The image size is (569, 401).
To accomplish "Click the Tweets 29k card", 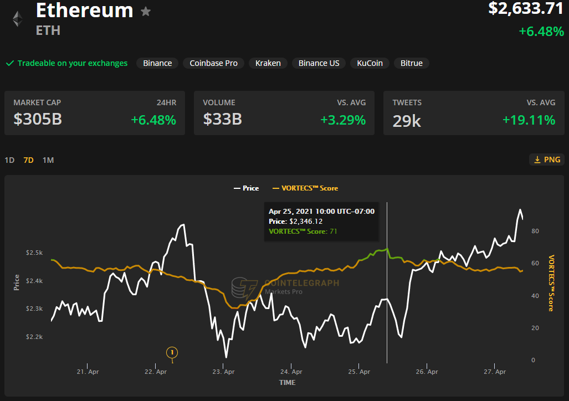I will tap(474, 113).
